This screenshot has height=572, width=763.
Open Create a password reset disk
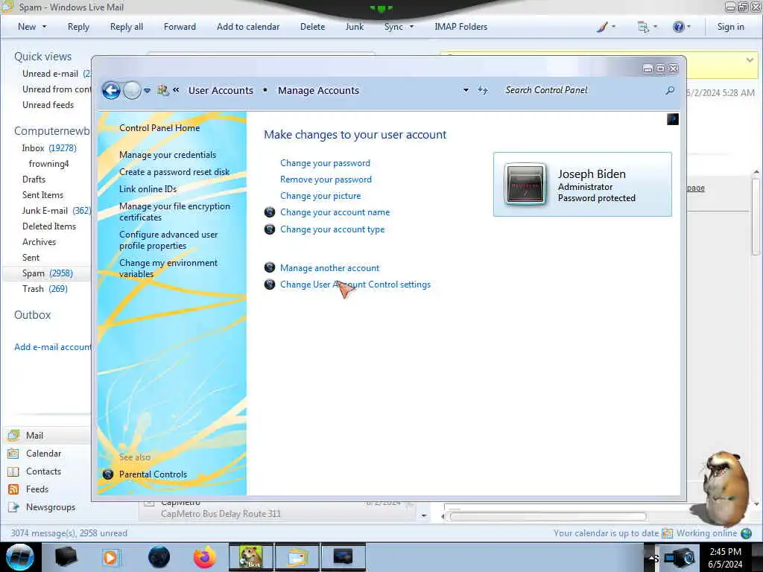(x=174, y=172)
